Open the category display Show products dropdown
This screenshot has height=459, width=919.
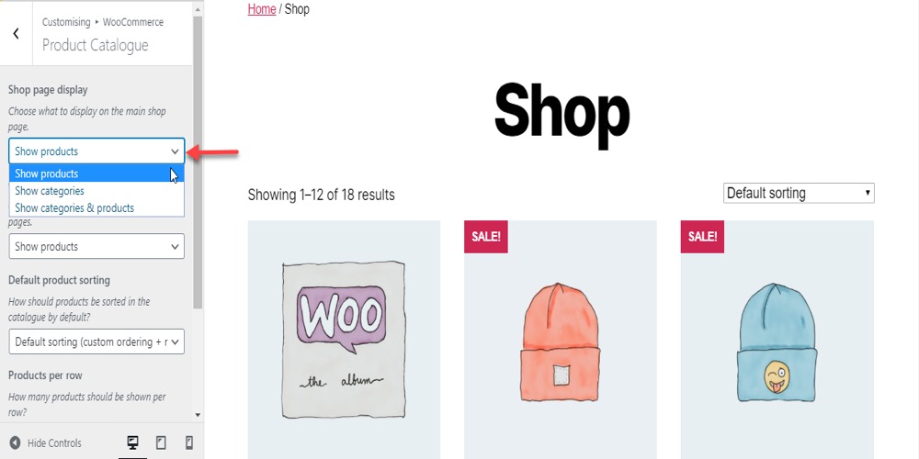[96, 246]
